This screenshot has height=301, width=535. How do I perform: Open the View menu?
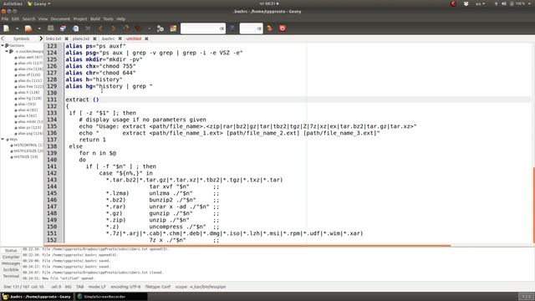pyautogui.click(x=43, y=19)
